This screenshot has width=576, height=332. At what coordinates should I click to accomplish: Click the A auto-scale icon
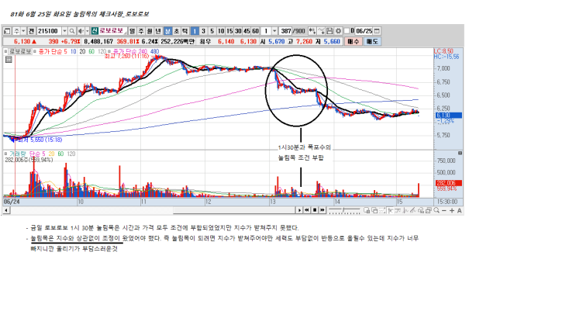pyautogui.click(x=460, y=210)
